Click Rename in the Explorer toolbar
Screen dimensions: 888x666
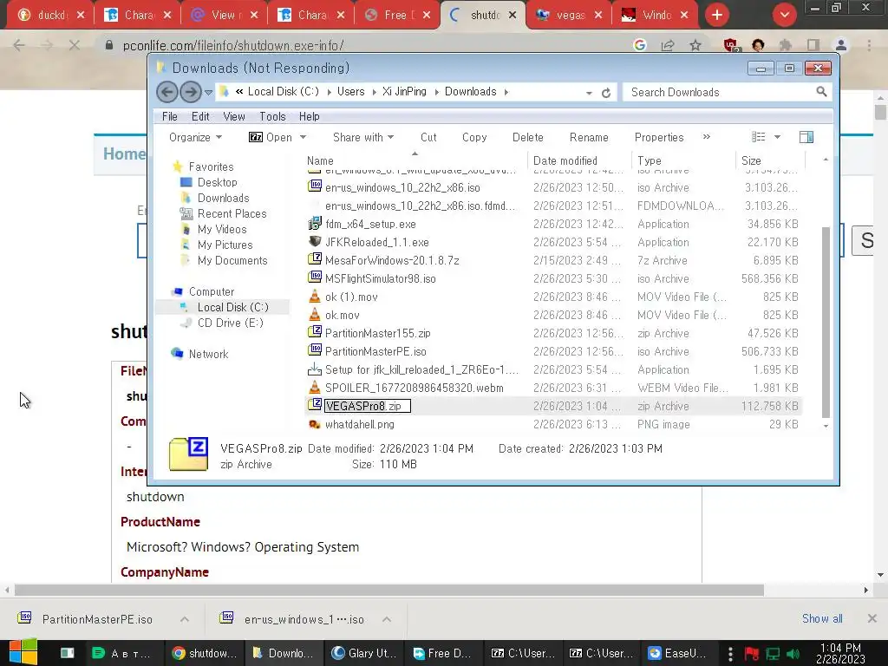(x=589, y=137)
